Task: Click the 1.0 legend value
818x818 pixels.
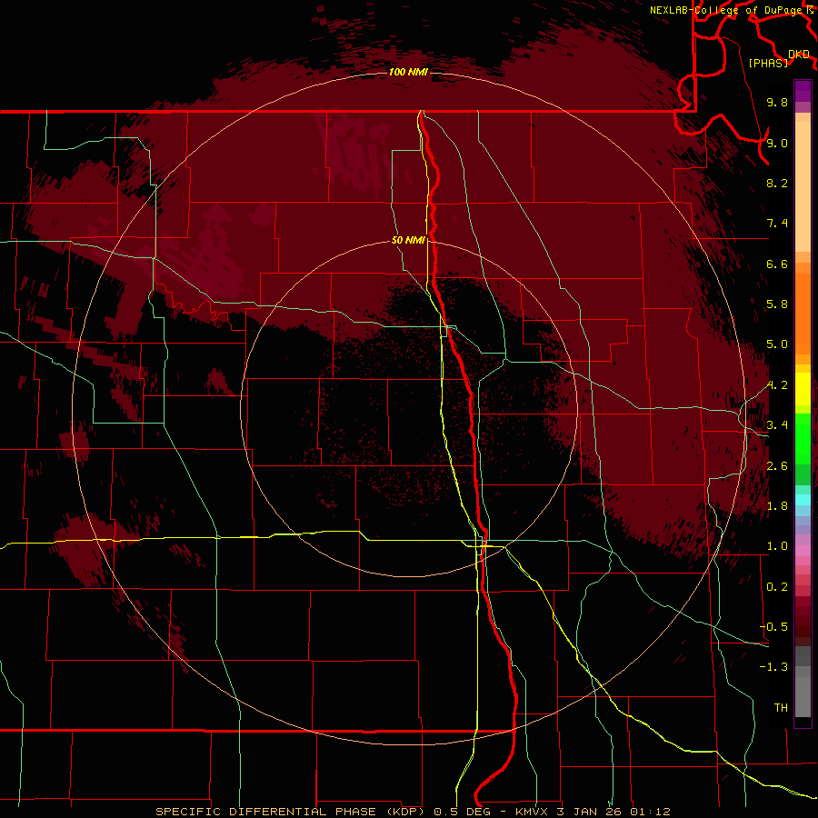Action: point(777,546)
